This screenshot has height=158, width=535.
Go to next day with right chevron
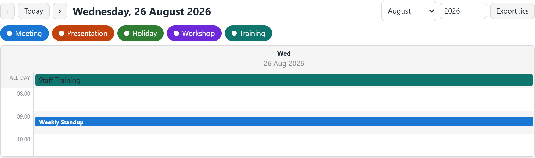[60, 11]
